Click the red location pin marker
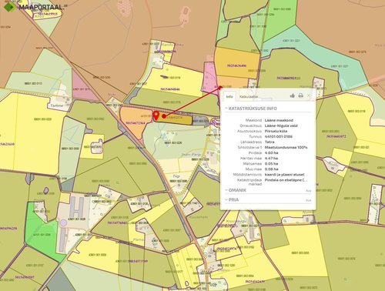The width and height of the screenshot is (385, 291). (156, 115)
